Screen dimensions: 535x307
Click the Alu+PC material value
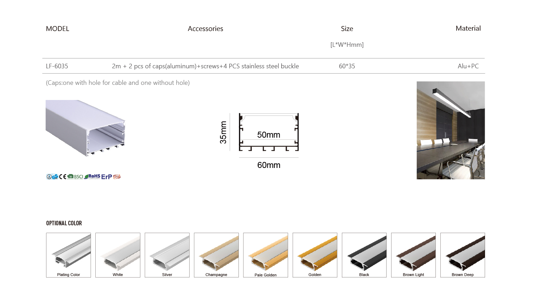[468, 66]
